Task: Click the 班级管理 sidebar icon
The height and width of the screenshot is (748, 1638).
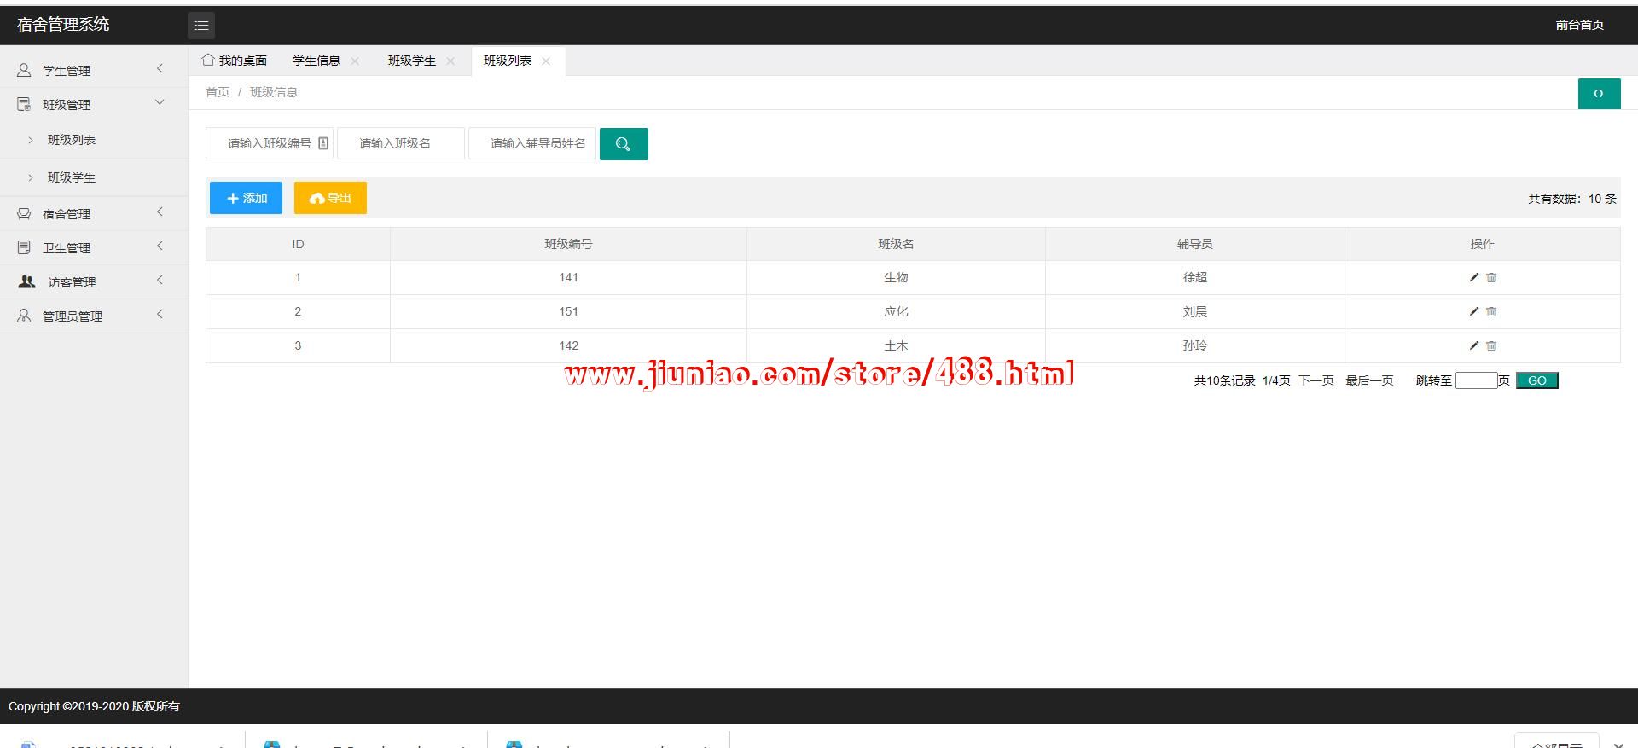Action: click(x=24, y=104)
